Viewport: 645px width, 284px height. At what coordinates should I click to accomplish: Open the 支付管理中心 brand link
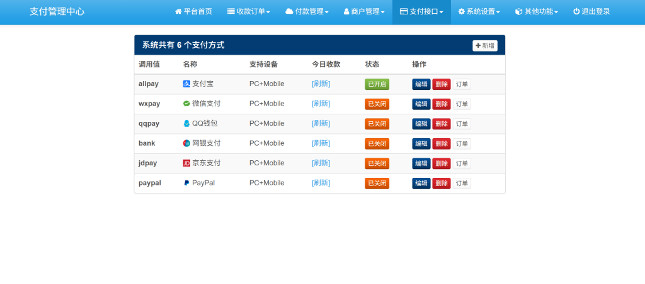(x=57, y=11)
